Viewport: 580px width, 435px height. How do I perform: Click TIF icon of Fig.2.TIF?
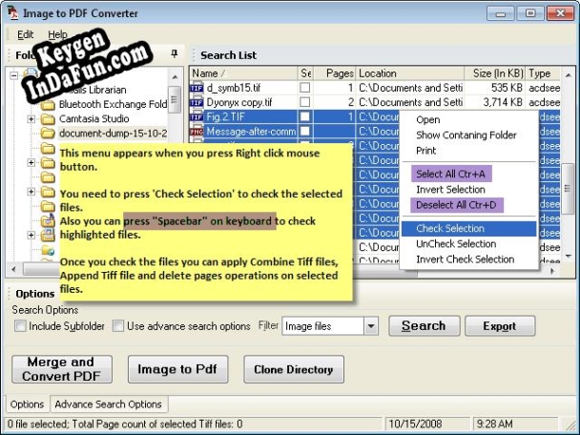click(x=197, y=117)
